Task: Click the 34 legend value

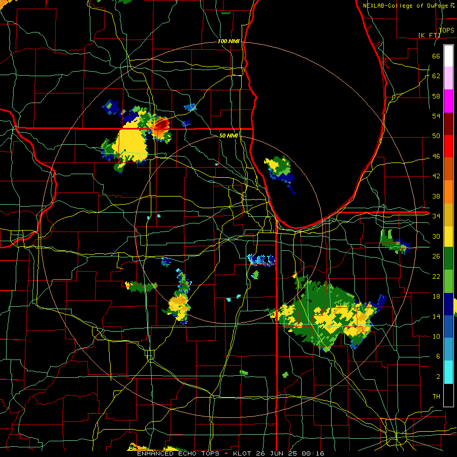Action: click(x=436, y=216)
